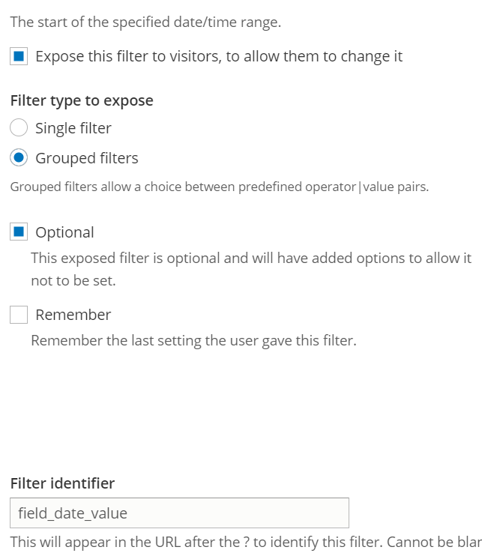Click the 'Expose this filter to visitors' label text
Screen dimensions: 482x556
click(x=218, y=57)
